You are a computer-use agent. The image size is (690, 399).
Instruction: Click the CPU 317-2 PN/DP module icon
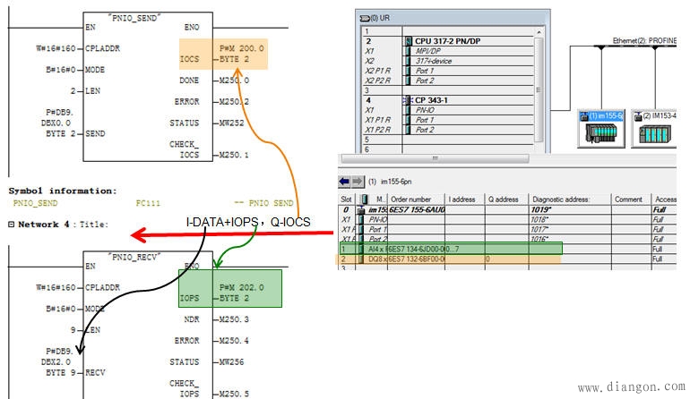pyautogui.click(x=409, y=41)
